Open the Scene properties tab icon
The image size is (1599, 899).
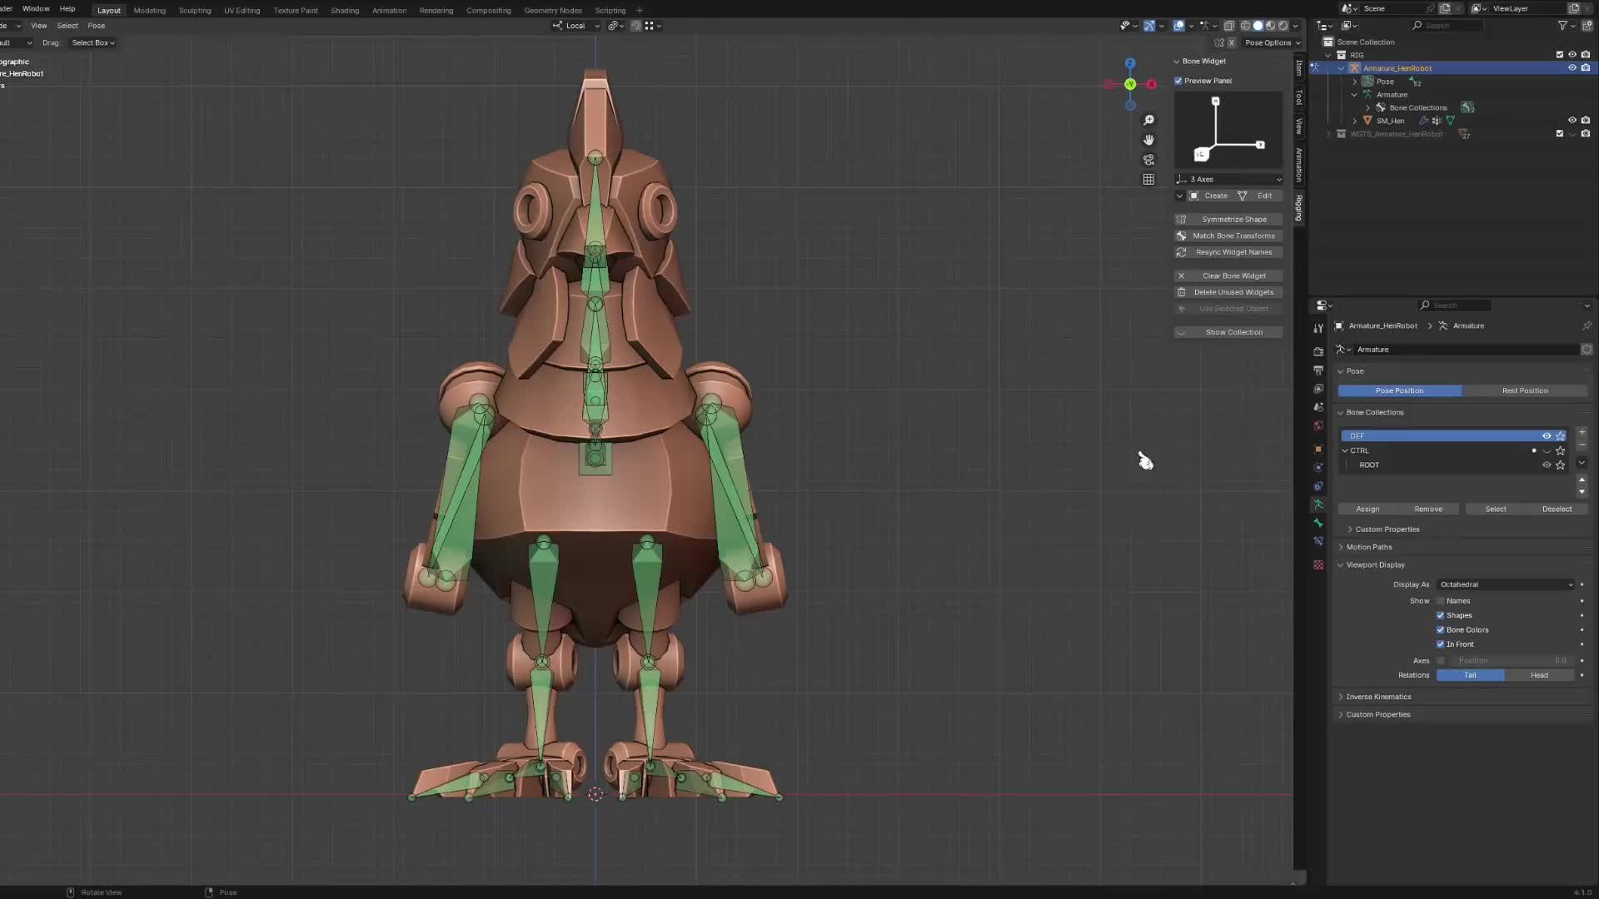click(x=1318, y=407)
